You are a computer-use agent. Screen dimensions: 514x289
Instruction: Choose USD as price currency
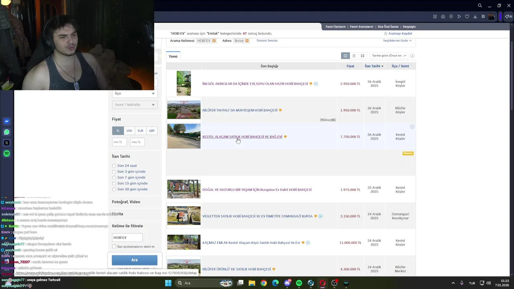tap(129, 131)
